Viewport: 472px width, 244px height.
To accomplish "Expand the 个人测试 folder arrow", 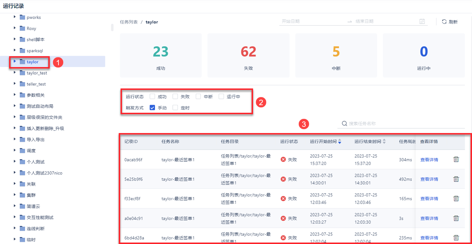I will tap(15, 161).
